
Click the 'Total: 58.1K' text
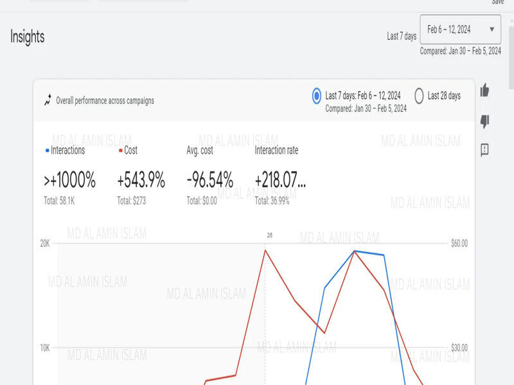[59, 201]
